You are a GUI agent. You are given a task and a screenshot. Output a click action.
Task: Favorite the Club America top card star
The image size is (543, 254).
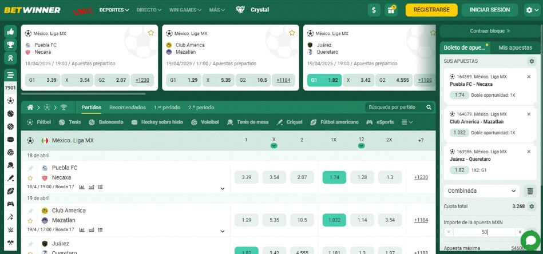pos(292,33)
